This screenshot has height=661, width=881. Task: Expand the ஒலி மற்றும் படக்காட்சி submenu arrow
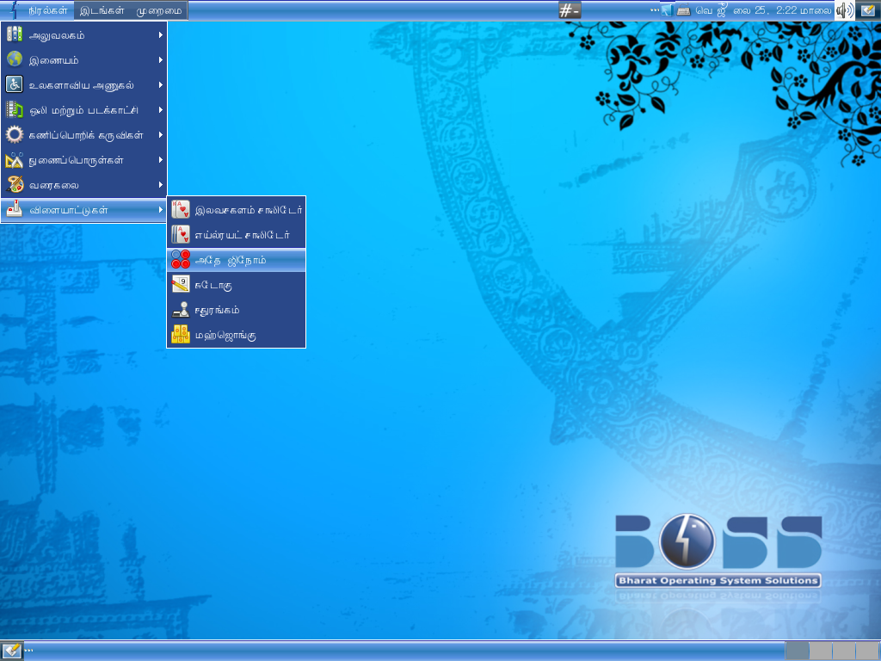click(x=161, y=109)
